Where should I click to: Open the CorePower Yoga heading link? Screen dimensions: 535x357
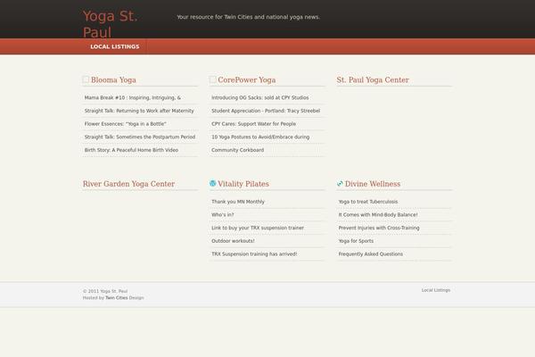[247, 80]
